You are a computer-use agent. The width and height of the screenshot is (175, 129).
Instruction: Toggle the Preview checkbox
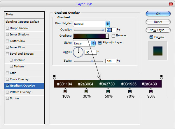(x=151, y=37)
